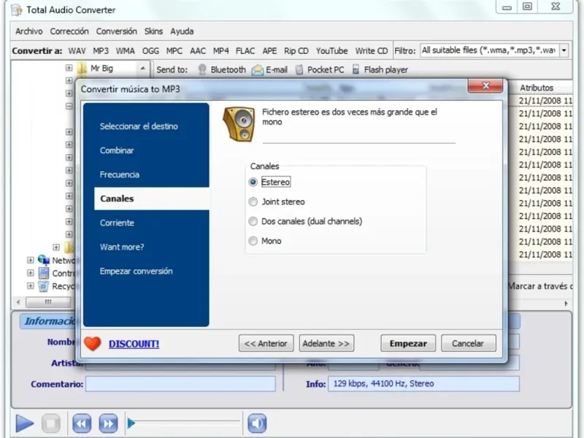Convert to MPC format
Screen dimensions: 584x438
pyautogui.click(x=174, y=51)
